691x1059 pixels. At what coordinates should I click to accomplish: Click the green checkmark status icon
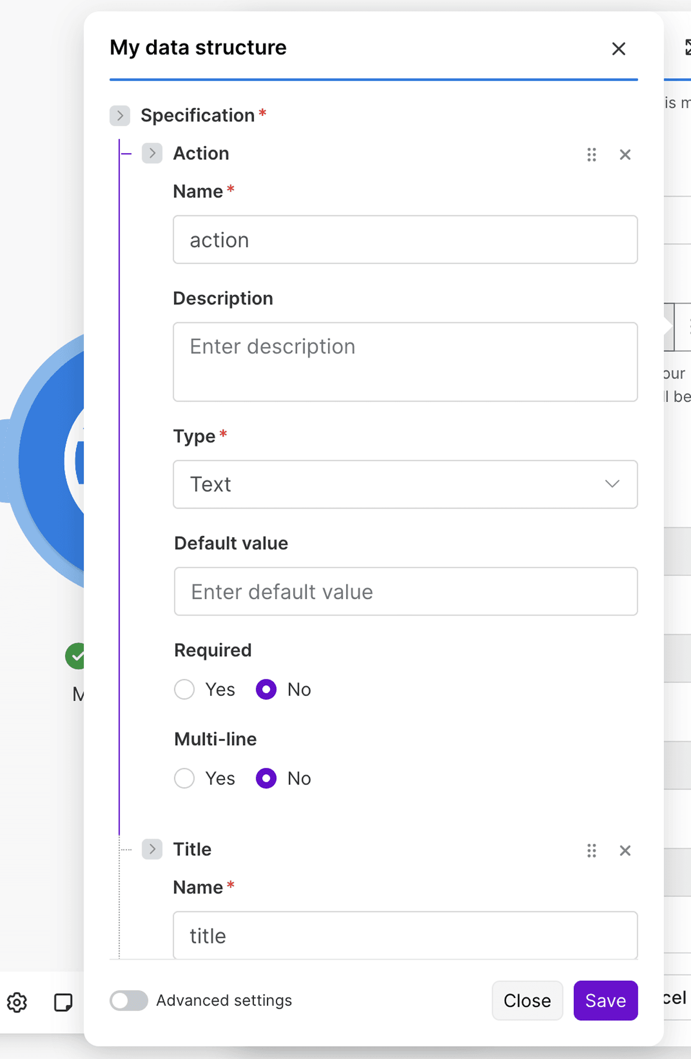(x=76, y=656)
